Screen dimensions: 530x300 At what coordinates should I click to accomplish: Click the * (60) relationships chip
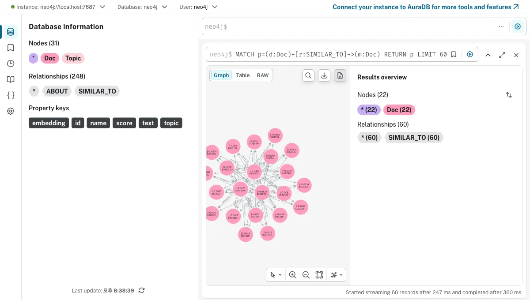click(x=370, y=138)
